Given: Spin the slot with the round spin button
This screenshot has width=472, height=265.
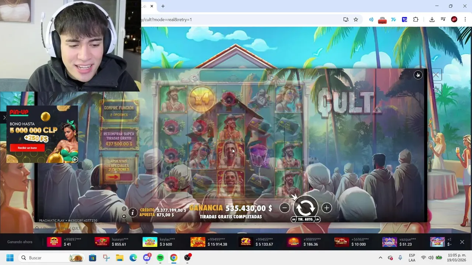Looking at the screenshot, I should pyautogui.click(x=305, y=207).
